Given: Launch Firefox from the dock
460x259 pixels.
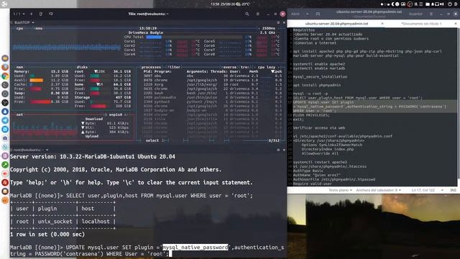Looking at the screenshot, I should tap(5, 67).
